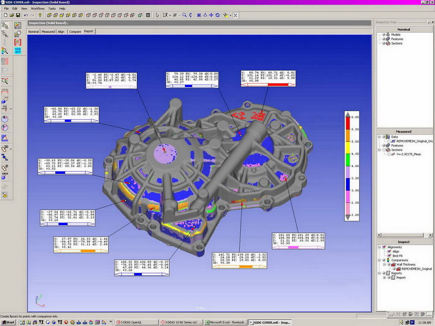Collapse the Measured Data tree node
This screenshot has width=435, height=326.
[x=379, y=137]
